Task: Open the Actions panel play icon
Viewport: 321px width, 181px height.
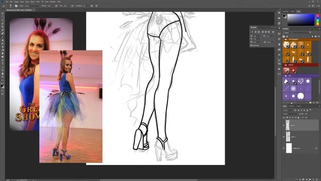Action: 279,69
